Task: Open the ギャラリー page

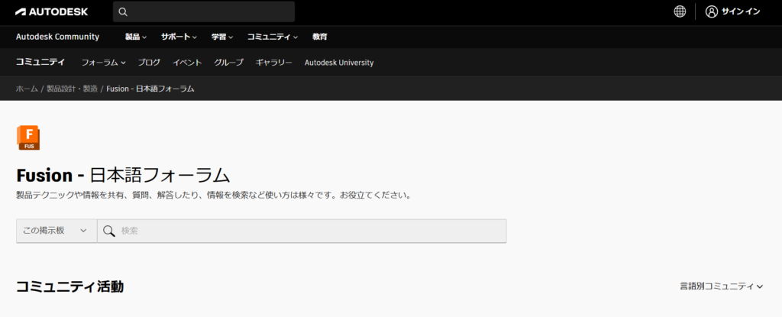Action: 274,63
